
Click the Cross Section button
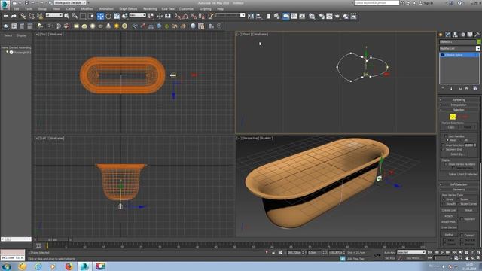(449, 227)
